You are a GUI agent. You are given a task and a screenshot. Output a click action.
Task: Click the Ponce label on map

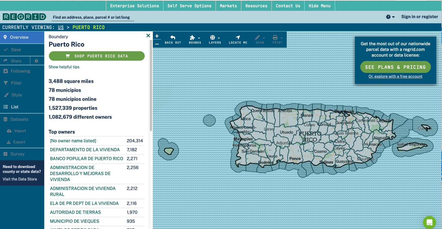point(295,159)
